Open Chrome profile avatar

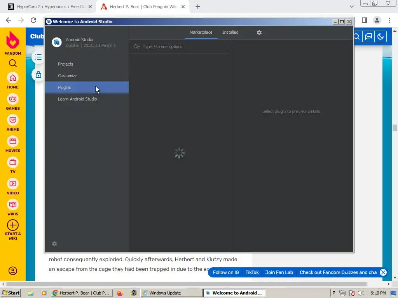(377, 20)
